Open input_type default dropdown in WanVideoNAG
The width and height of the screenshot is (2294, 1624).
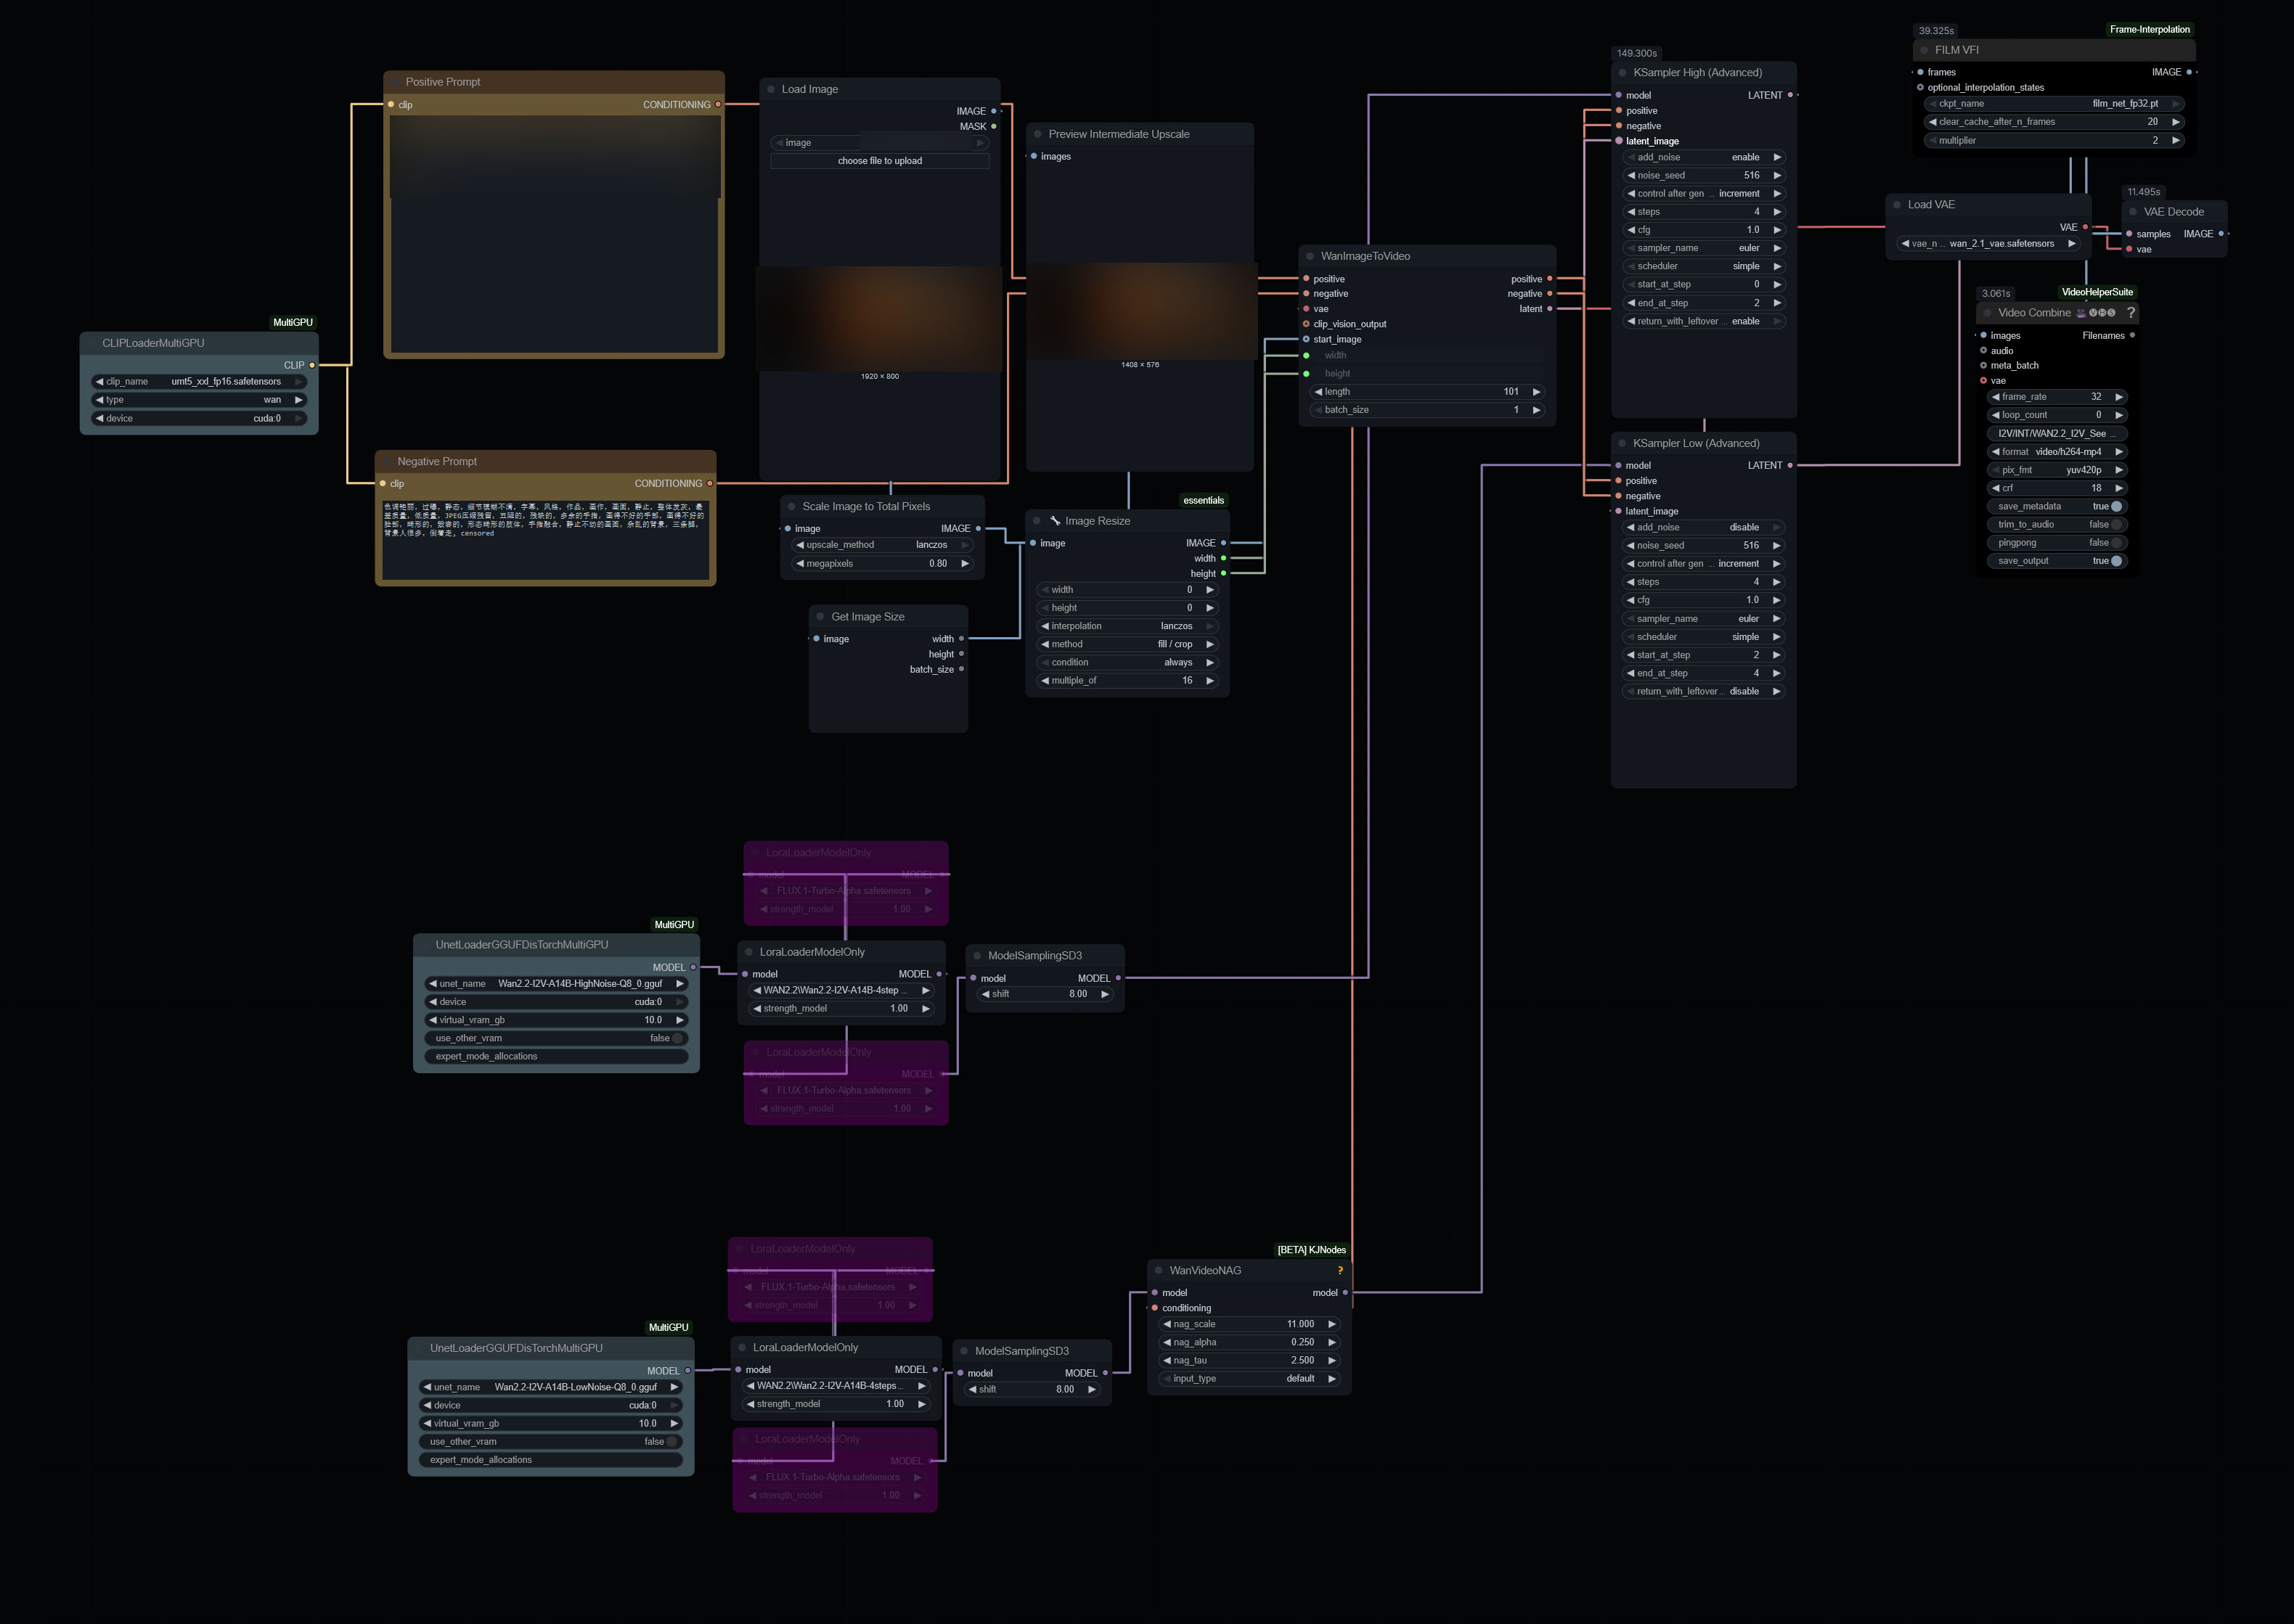pyautogui.click(x=1249, y=1378)
